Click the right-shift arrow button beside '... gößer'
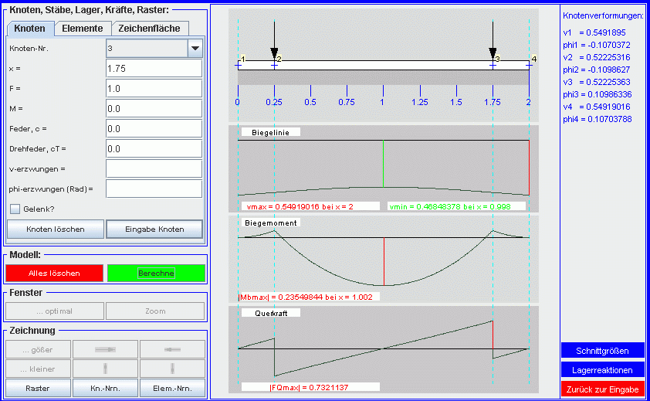650x401 pixels. coord(105,349)
